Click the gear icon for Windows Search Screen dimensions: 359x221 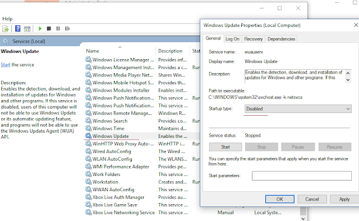point(89,121)
